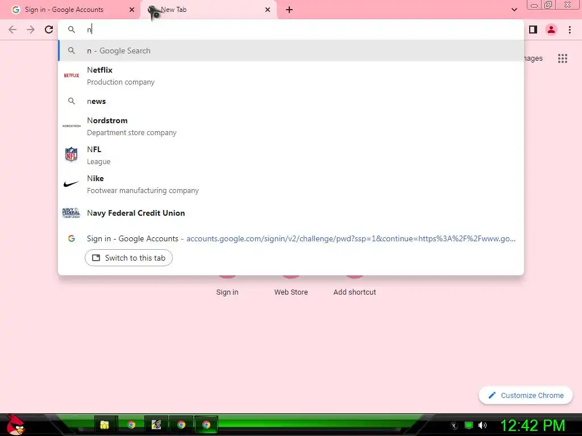Close the New Tab tab
This screenshot has height=436, width=582.
tap(268, 10)
